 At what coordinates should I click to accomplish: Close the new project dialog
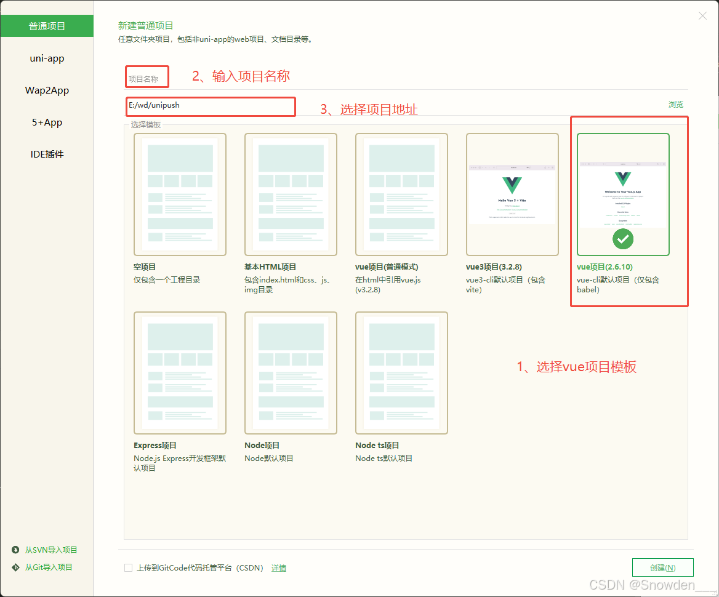pos(702,16)
